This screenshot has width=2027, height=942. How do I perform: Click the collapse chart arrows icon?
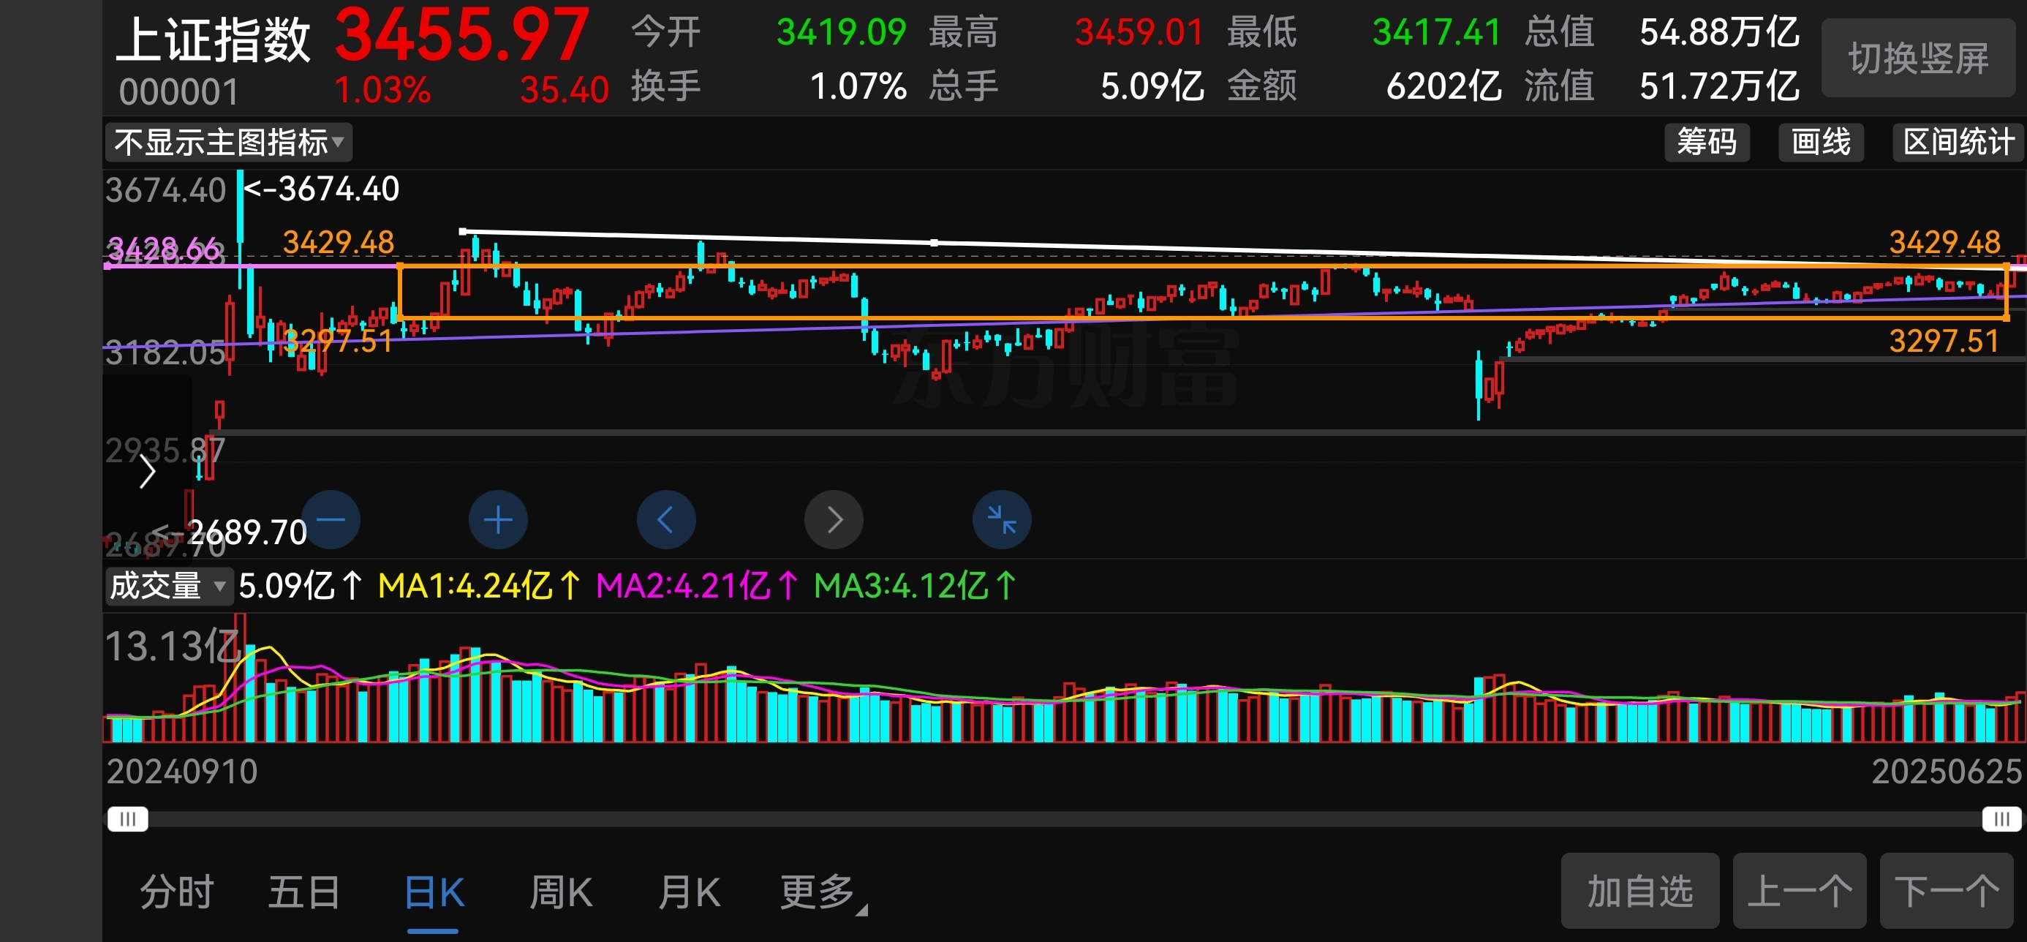coord(1002,519)
